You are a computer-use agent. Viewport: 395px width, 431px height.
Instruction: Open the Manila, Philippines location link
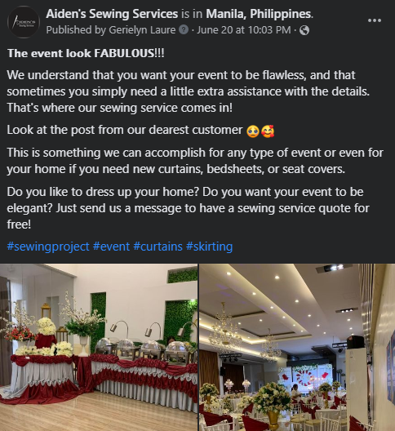pos(259,14)
